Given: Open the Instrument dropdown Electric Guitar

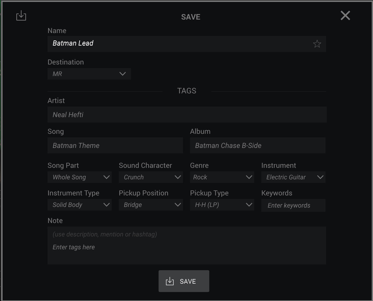Looking at the screenshot, I should tap(293, 177).
